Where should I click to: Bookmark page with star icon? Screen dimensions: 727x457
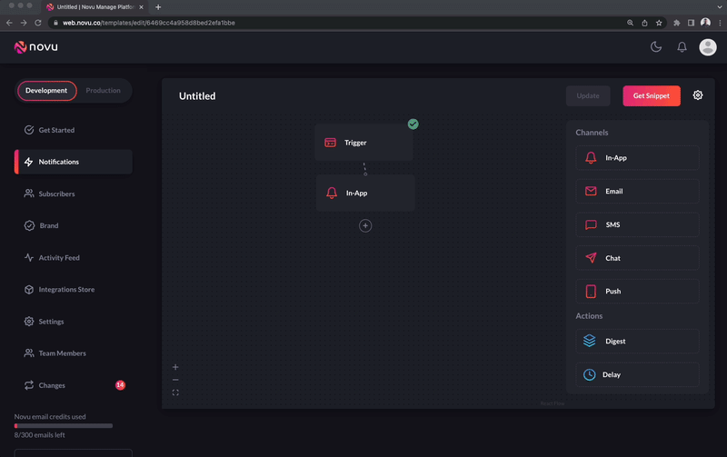(659, 23)
